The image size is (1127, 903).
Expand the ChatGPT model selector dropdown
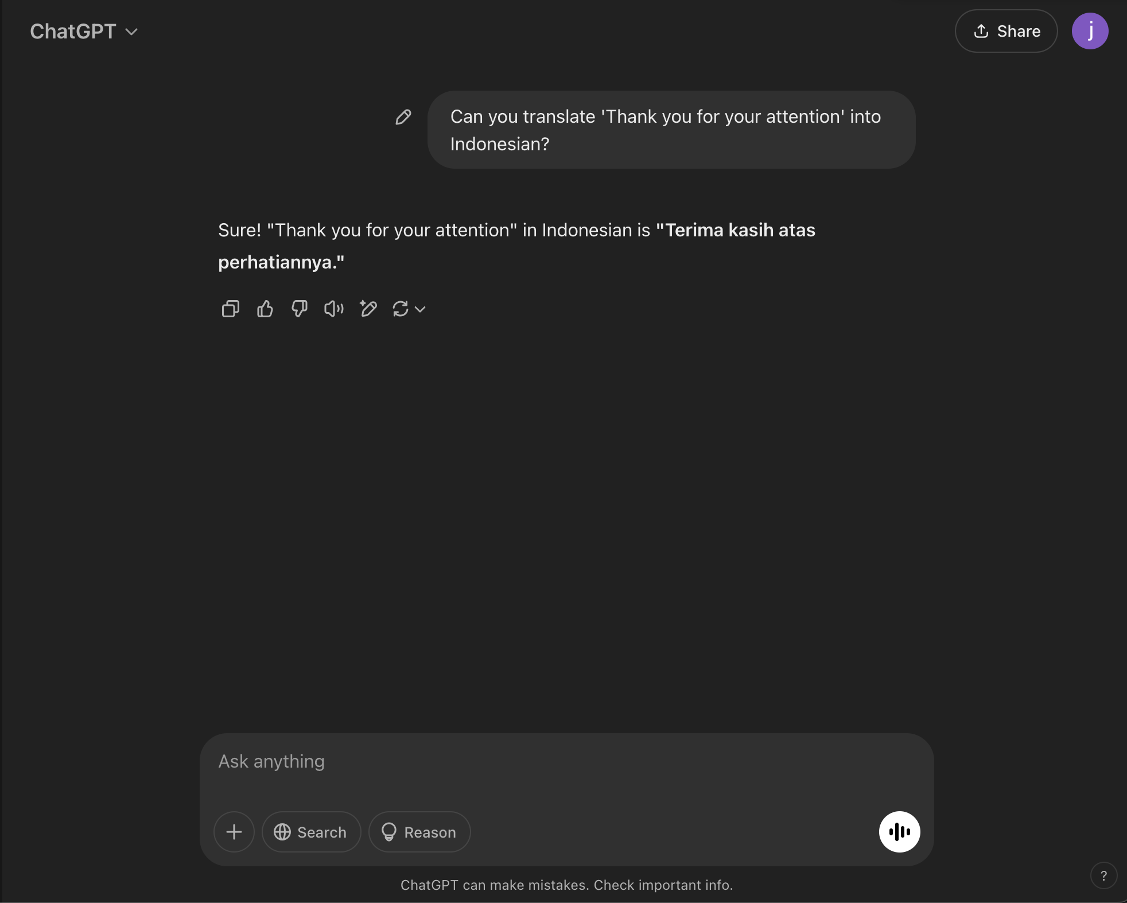coord(84,31)
